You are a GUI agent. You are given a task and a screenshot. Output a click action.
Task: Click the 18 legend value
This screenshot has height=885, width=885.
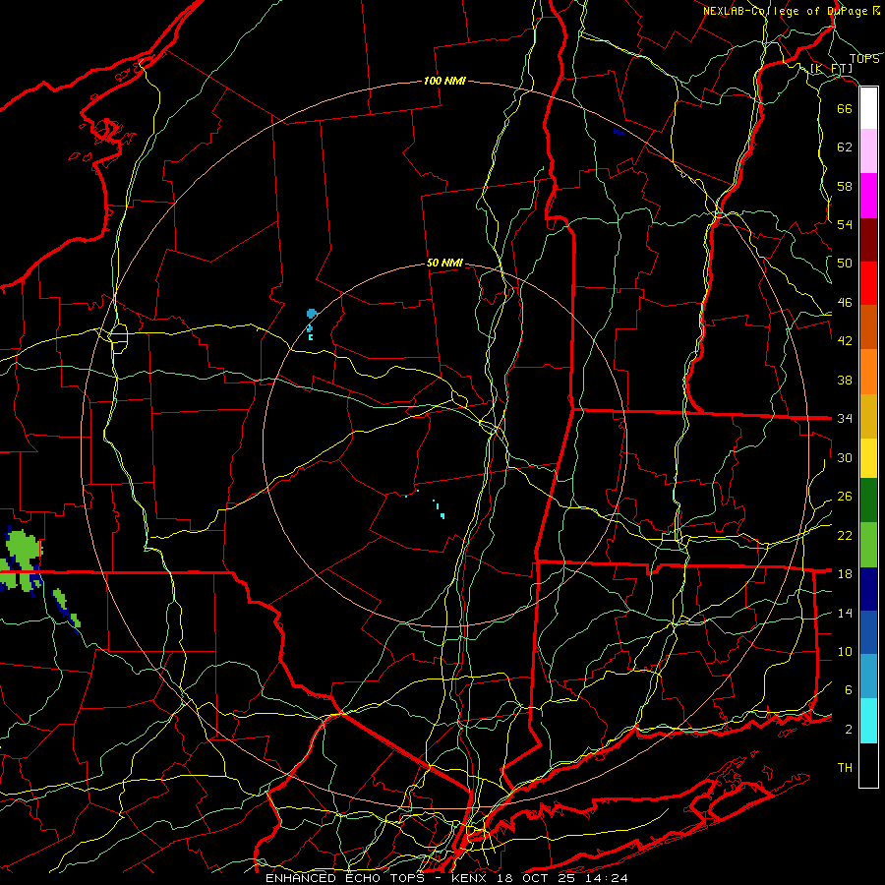[845, 574]
